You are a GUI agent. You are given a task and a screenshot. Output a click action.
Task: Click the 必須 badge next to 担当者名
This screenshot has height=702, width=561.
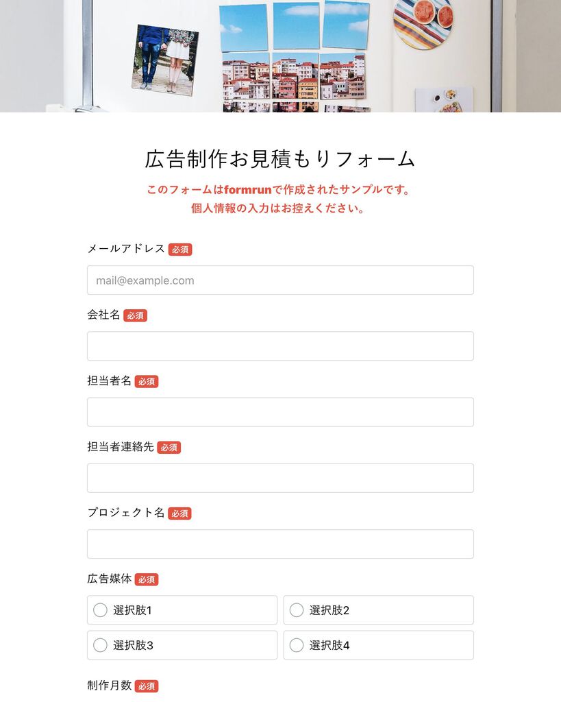pos(147,381)
